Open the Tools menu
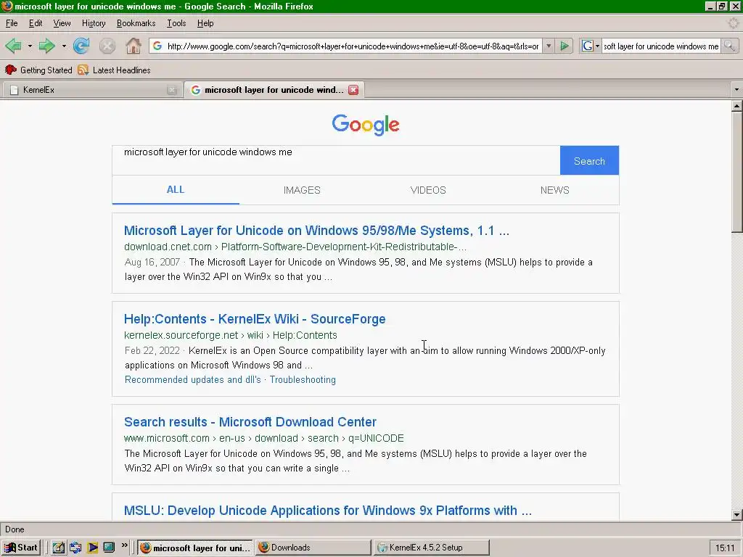Viewport: 743px width, 557px height. click(x=176, y=23)
